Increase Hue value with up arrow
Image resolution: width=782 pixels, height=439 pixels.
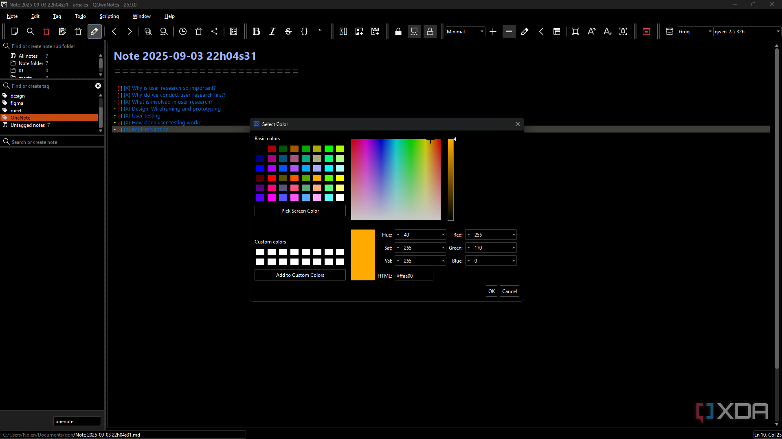tap(443, 235)
